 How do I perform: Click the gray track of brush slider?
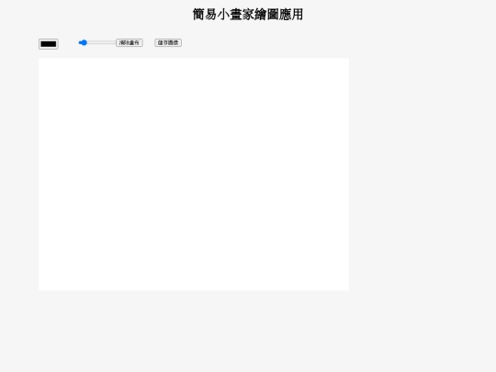[x=101, y=42]
